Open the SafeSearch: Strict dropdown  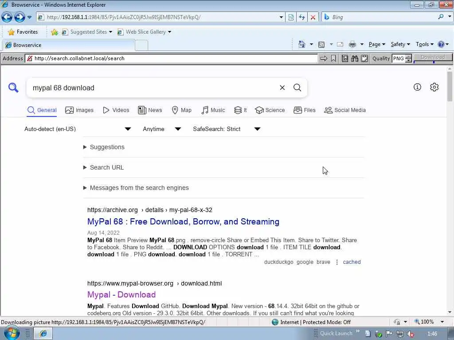pos(227,129)
